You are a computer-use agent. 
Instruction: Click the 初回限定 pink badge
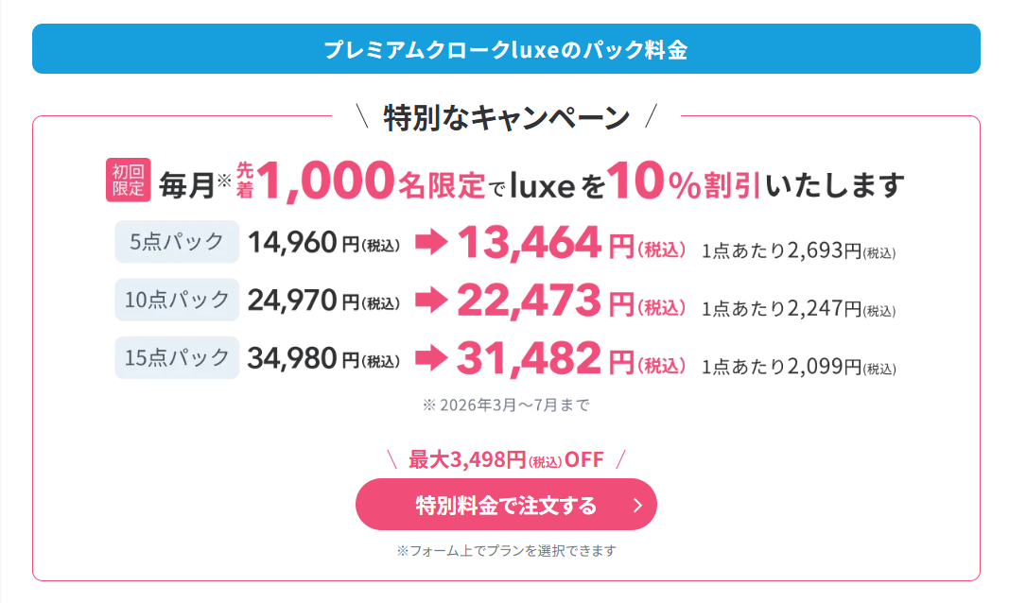(128, 180)
